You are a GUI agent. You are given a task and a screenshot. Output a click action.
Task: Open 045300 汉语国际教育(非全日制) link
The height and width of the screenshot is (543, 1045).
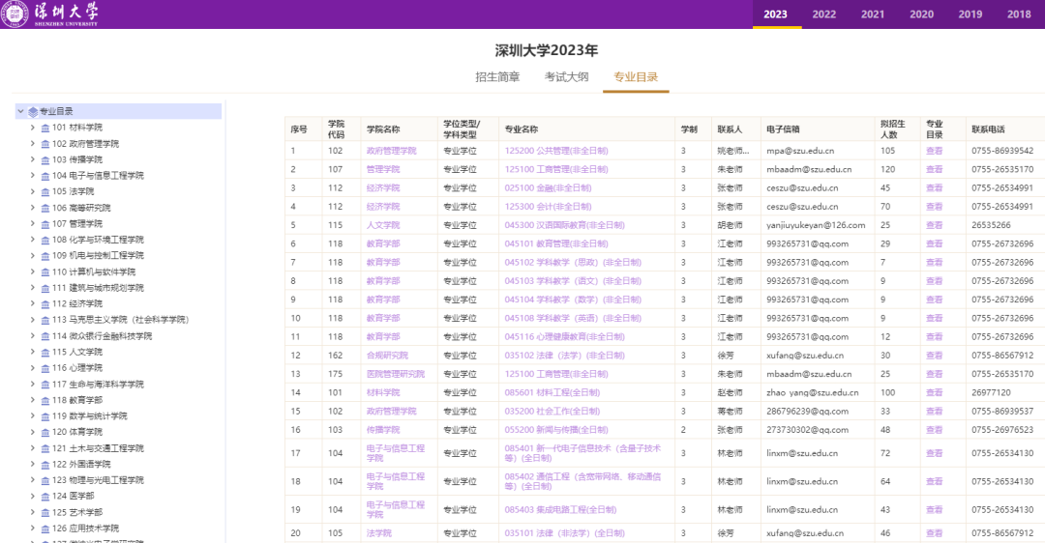pos(564,225)
